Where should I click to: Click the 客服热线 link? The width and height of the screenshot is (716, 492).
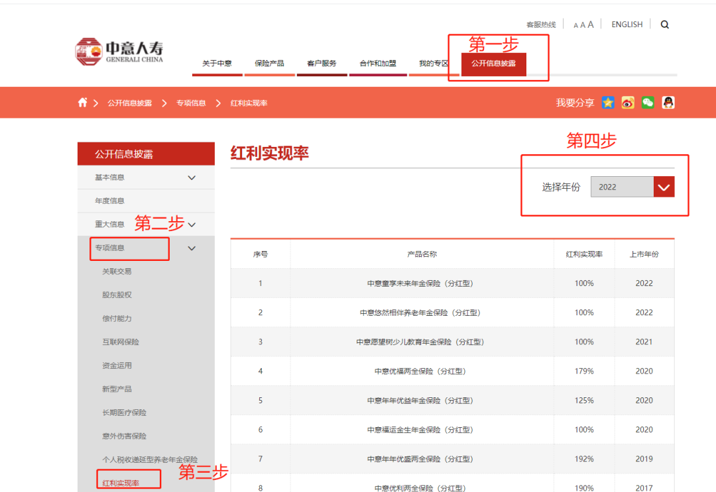(541, 25)
